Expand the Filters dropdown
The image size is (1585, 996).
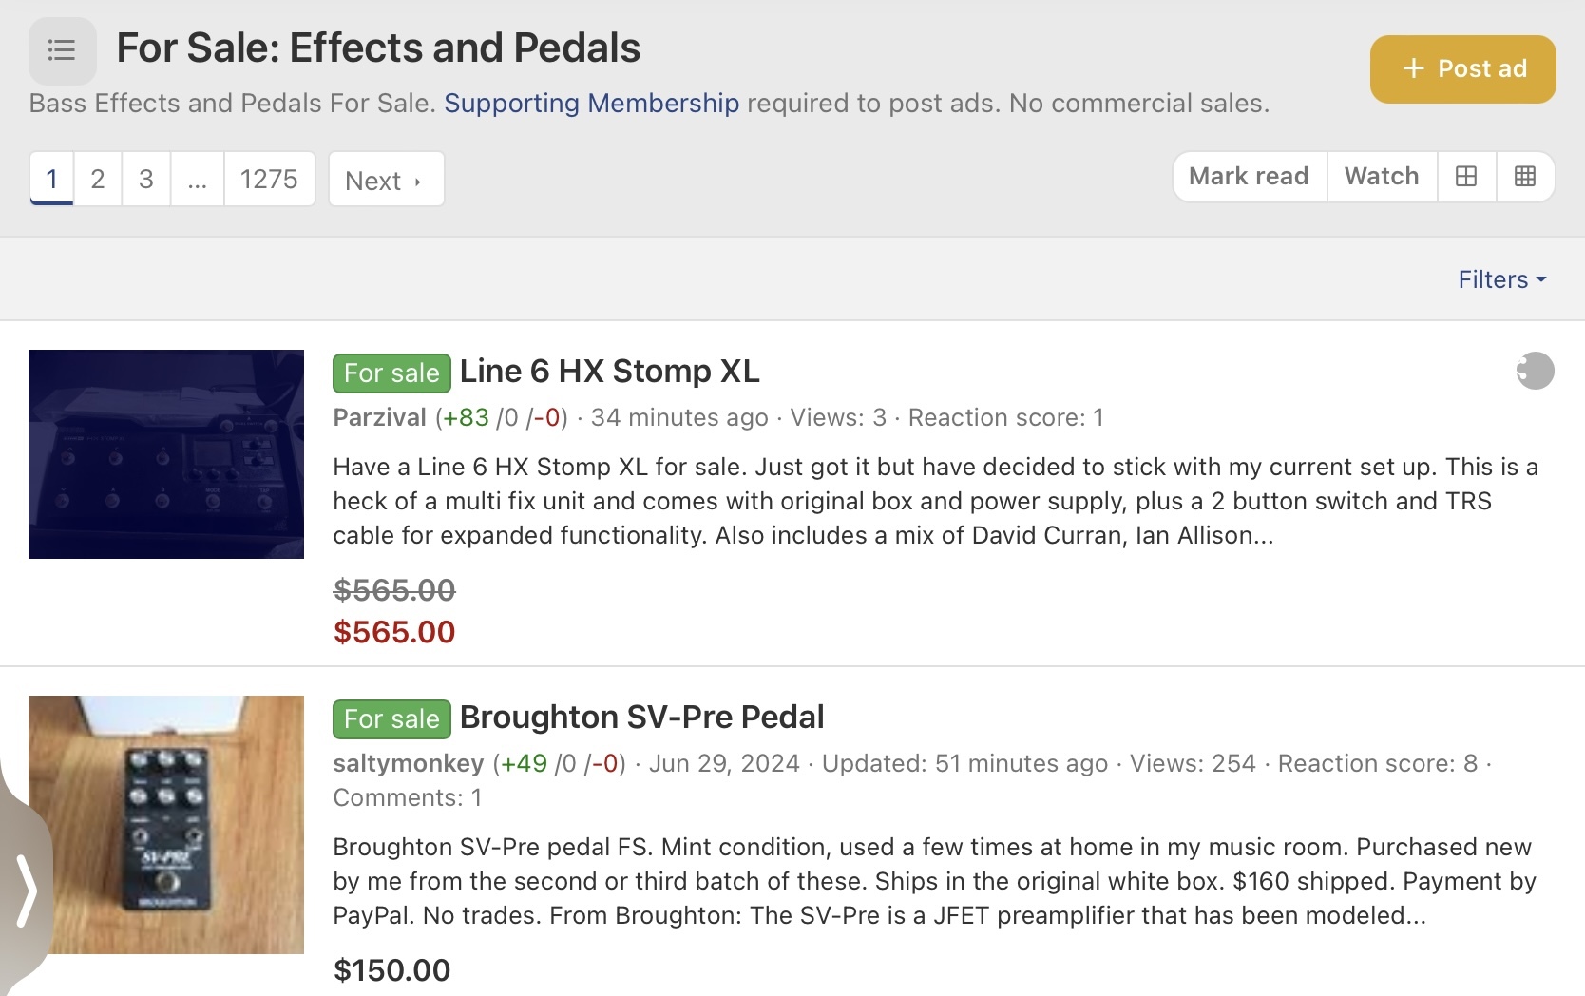(1502, 279)
